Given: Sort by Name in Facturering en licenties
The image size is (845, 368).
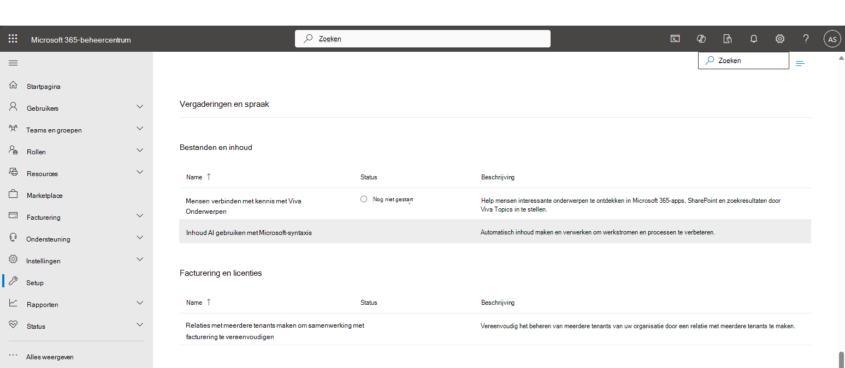Looking at the screenshot, I should pos(198,303).
